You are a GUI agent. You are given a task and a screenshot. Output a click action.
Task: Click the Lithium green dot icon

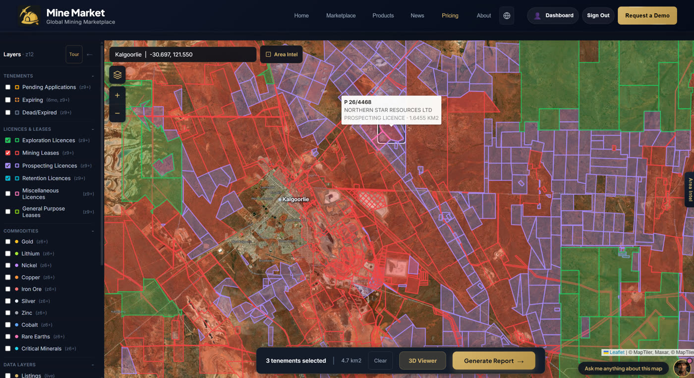coord(17,254)
